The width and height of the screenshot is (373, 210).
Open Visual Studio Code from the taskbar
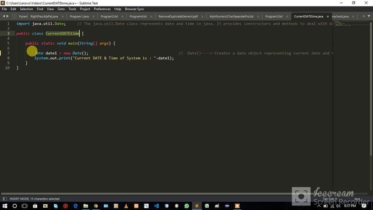click(156, 206)
